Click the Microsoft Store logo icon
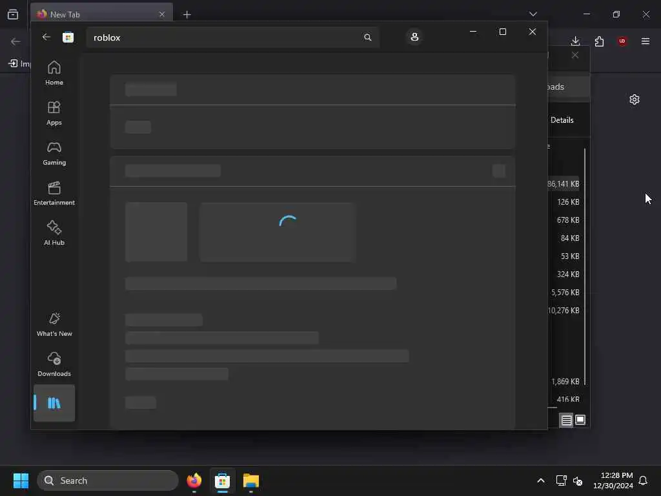This screenshot has height=496, width=661. click(68, 37)
